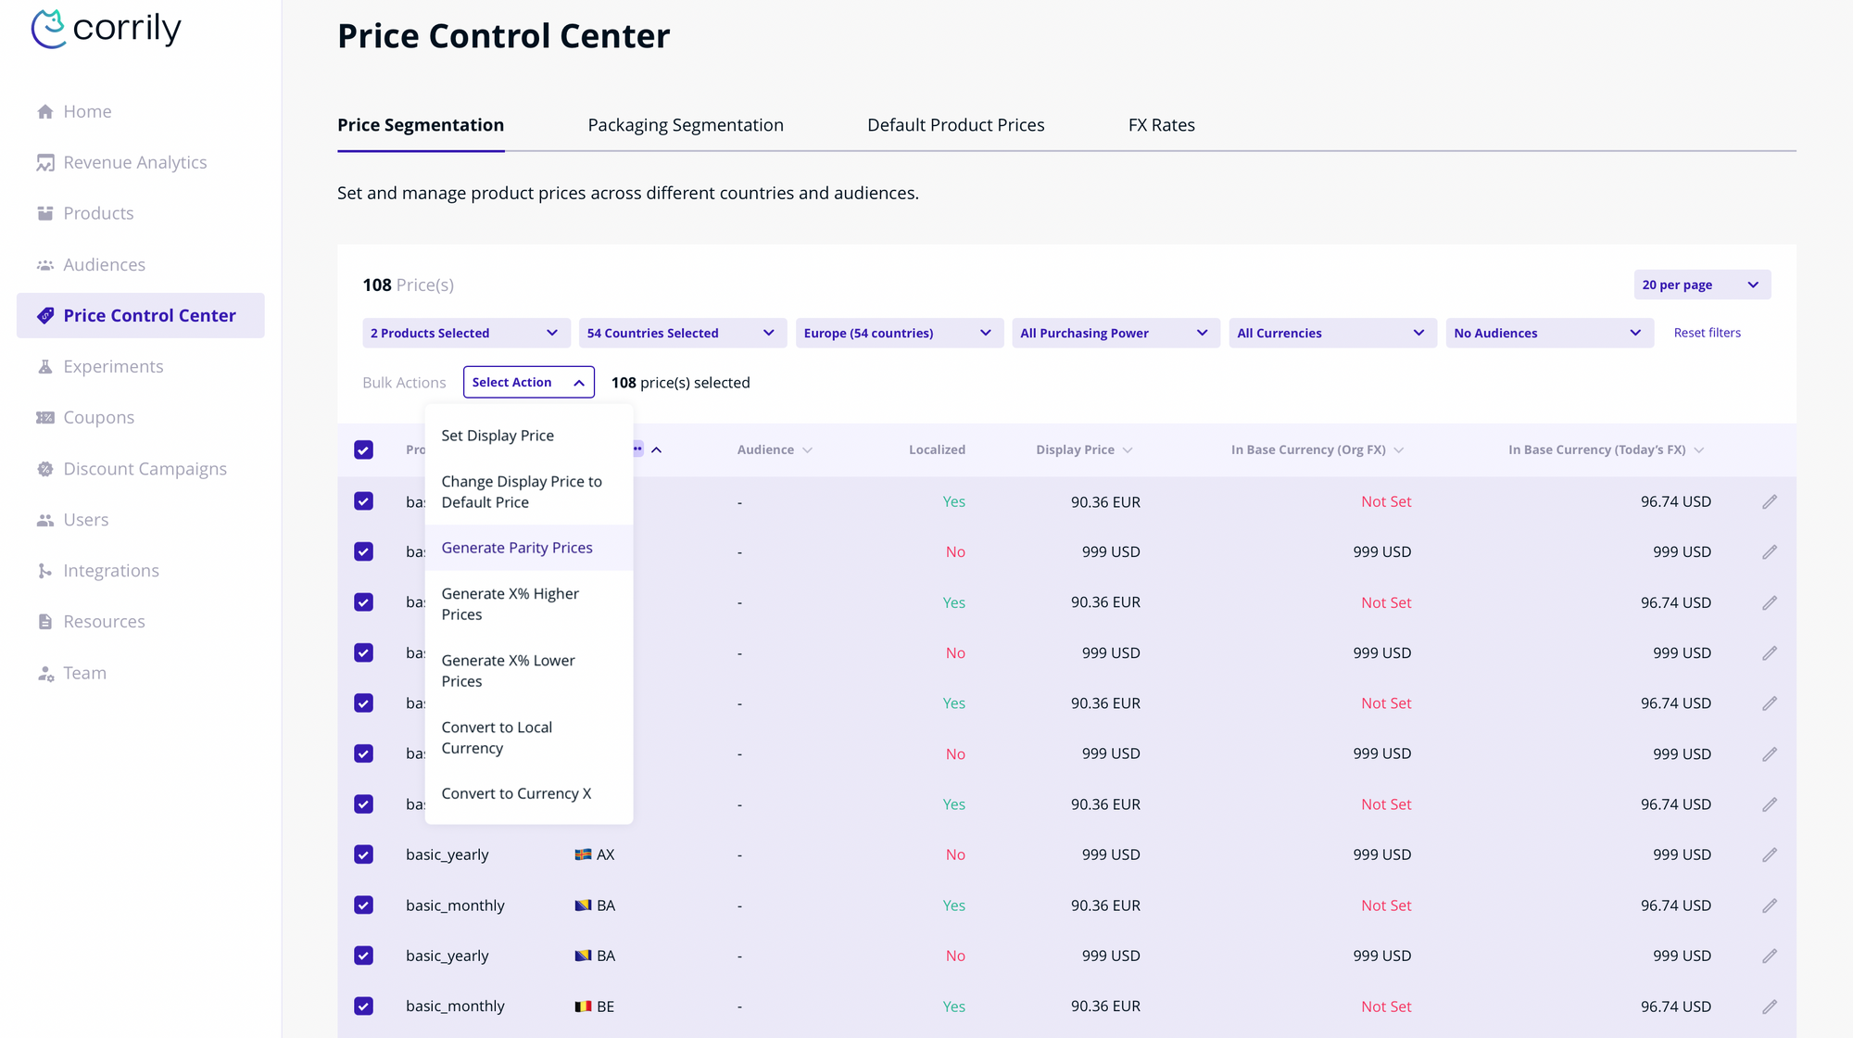Change the 20 per page setting

click(1702, 285)
